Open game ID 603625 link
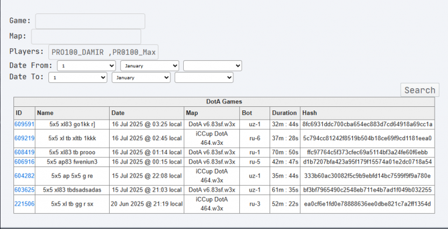The height and width of the screenshot is (229, 448). point(24,190)
